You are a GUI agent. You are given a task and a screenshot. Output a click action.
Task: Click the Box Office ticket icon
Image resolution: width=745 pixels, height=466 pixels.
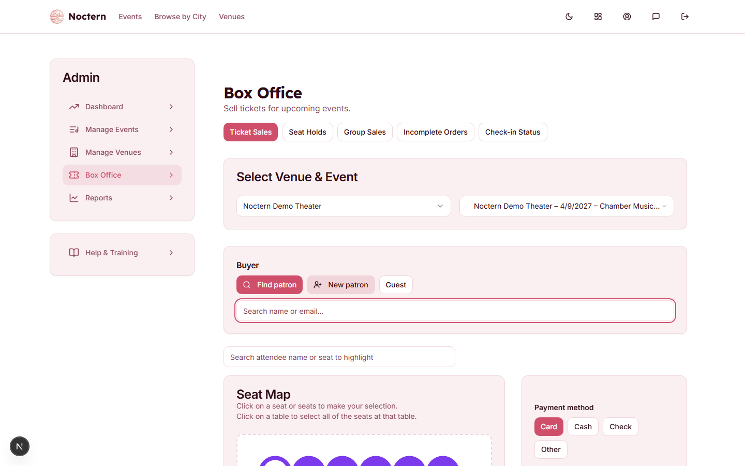74,175
